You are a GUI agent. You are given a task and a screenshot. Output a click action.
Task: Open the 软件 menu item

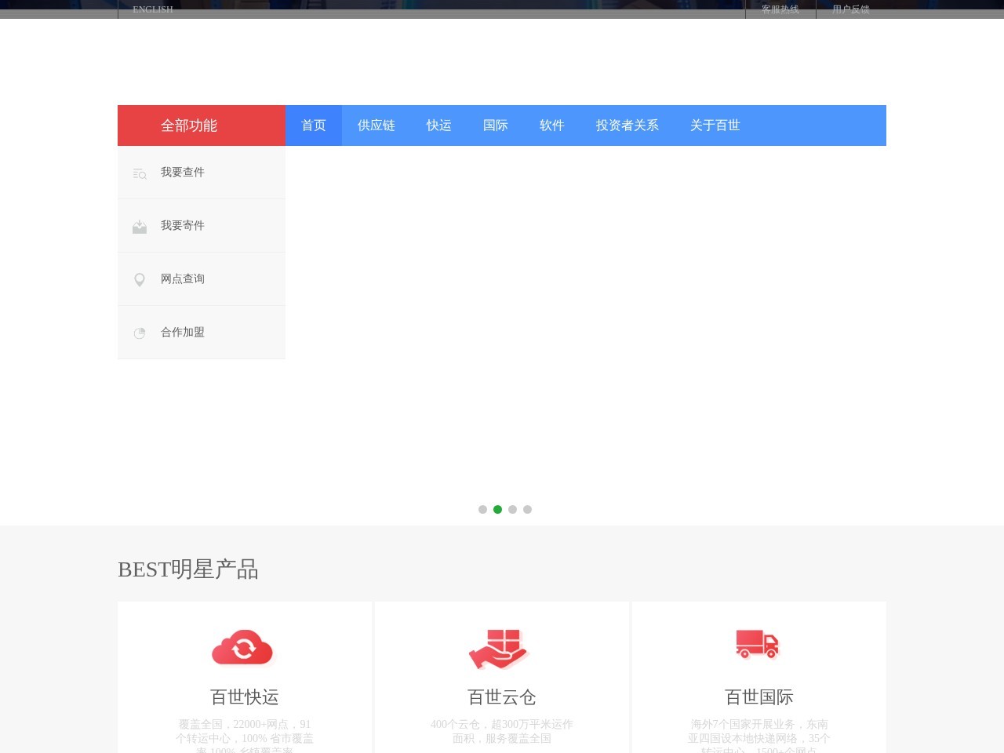(551, 125)
